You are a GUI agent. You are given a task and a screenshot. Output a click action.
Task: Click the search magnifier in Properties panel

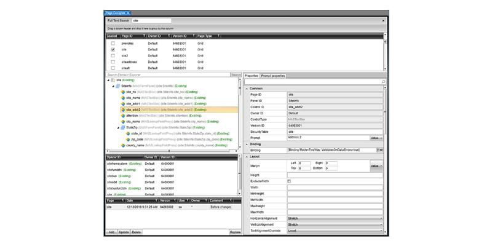tap(383, 82)
